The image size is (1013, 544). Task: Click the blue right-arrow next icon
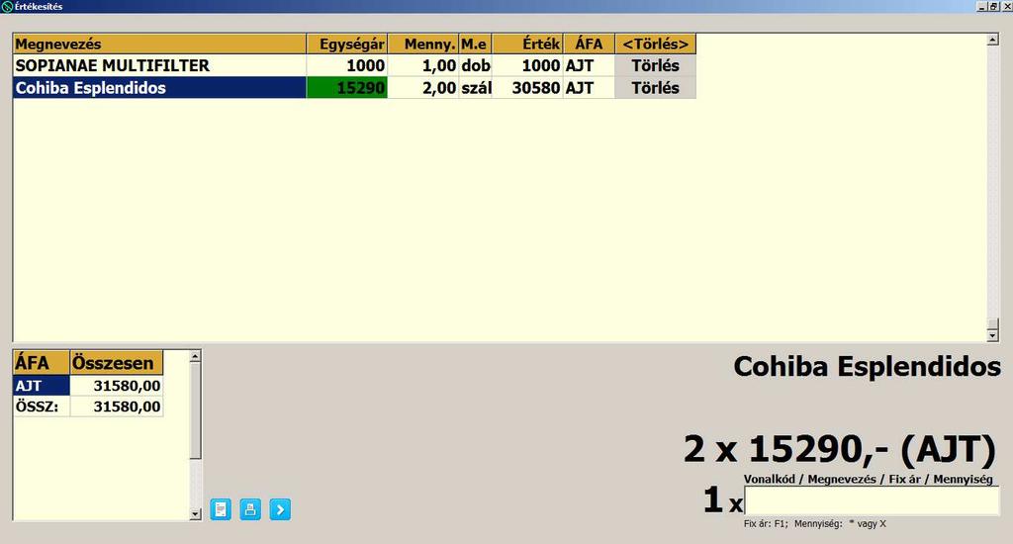point(280,509)
